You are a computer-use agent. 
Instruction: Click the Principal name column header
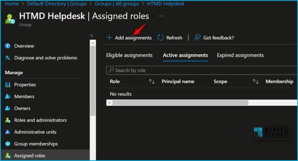point(178,82)
